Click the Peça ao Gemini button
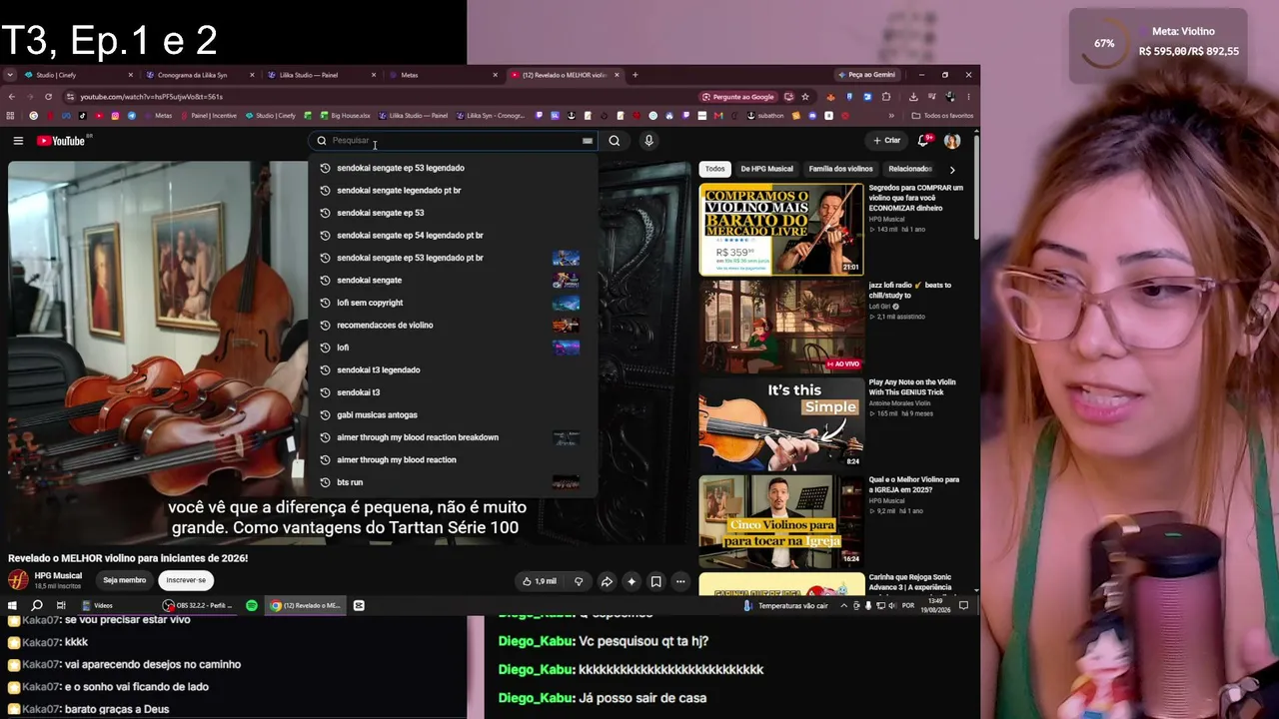1279x719 pixels. [x=866, y=75]
